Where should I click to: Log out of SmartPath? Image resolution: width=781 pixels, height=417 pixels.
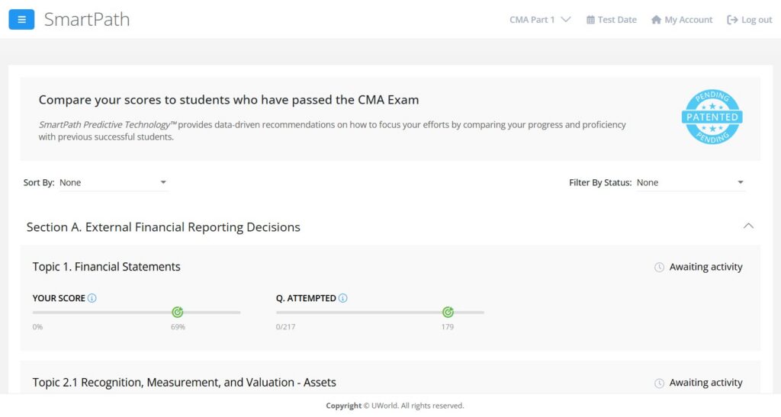tap(750, 20)
